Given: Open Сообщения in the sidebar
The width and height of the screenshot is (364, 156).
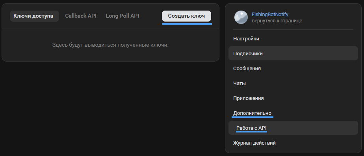Looking at the screenshot, I should pos(293,69).
